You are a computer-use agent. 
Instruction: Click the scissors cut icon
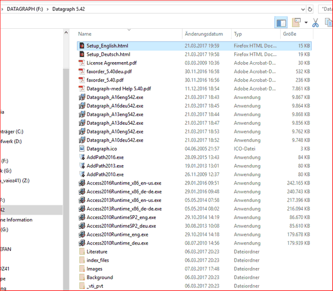point(315,22)
